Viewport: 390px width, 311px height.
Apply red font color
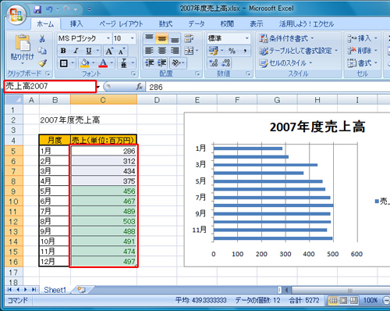click(103, 63)
